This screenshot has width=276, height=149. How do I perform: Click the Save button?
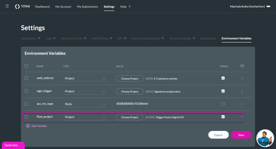(241, 135)
